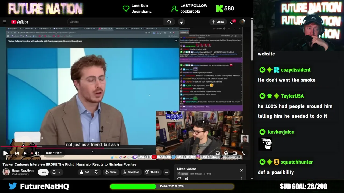Share the video
The image size is (344, 193).
coord(110,172)
